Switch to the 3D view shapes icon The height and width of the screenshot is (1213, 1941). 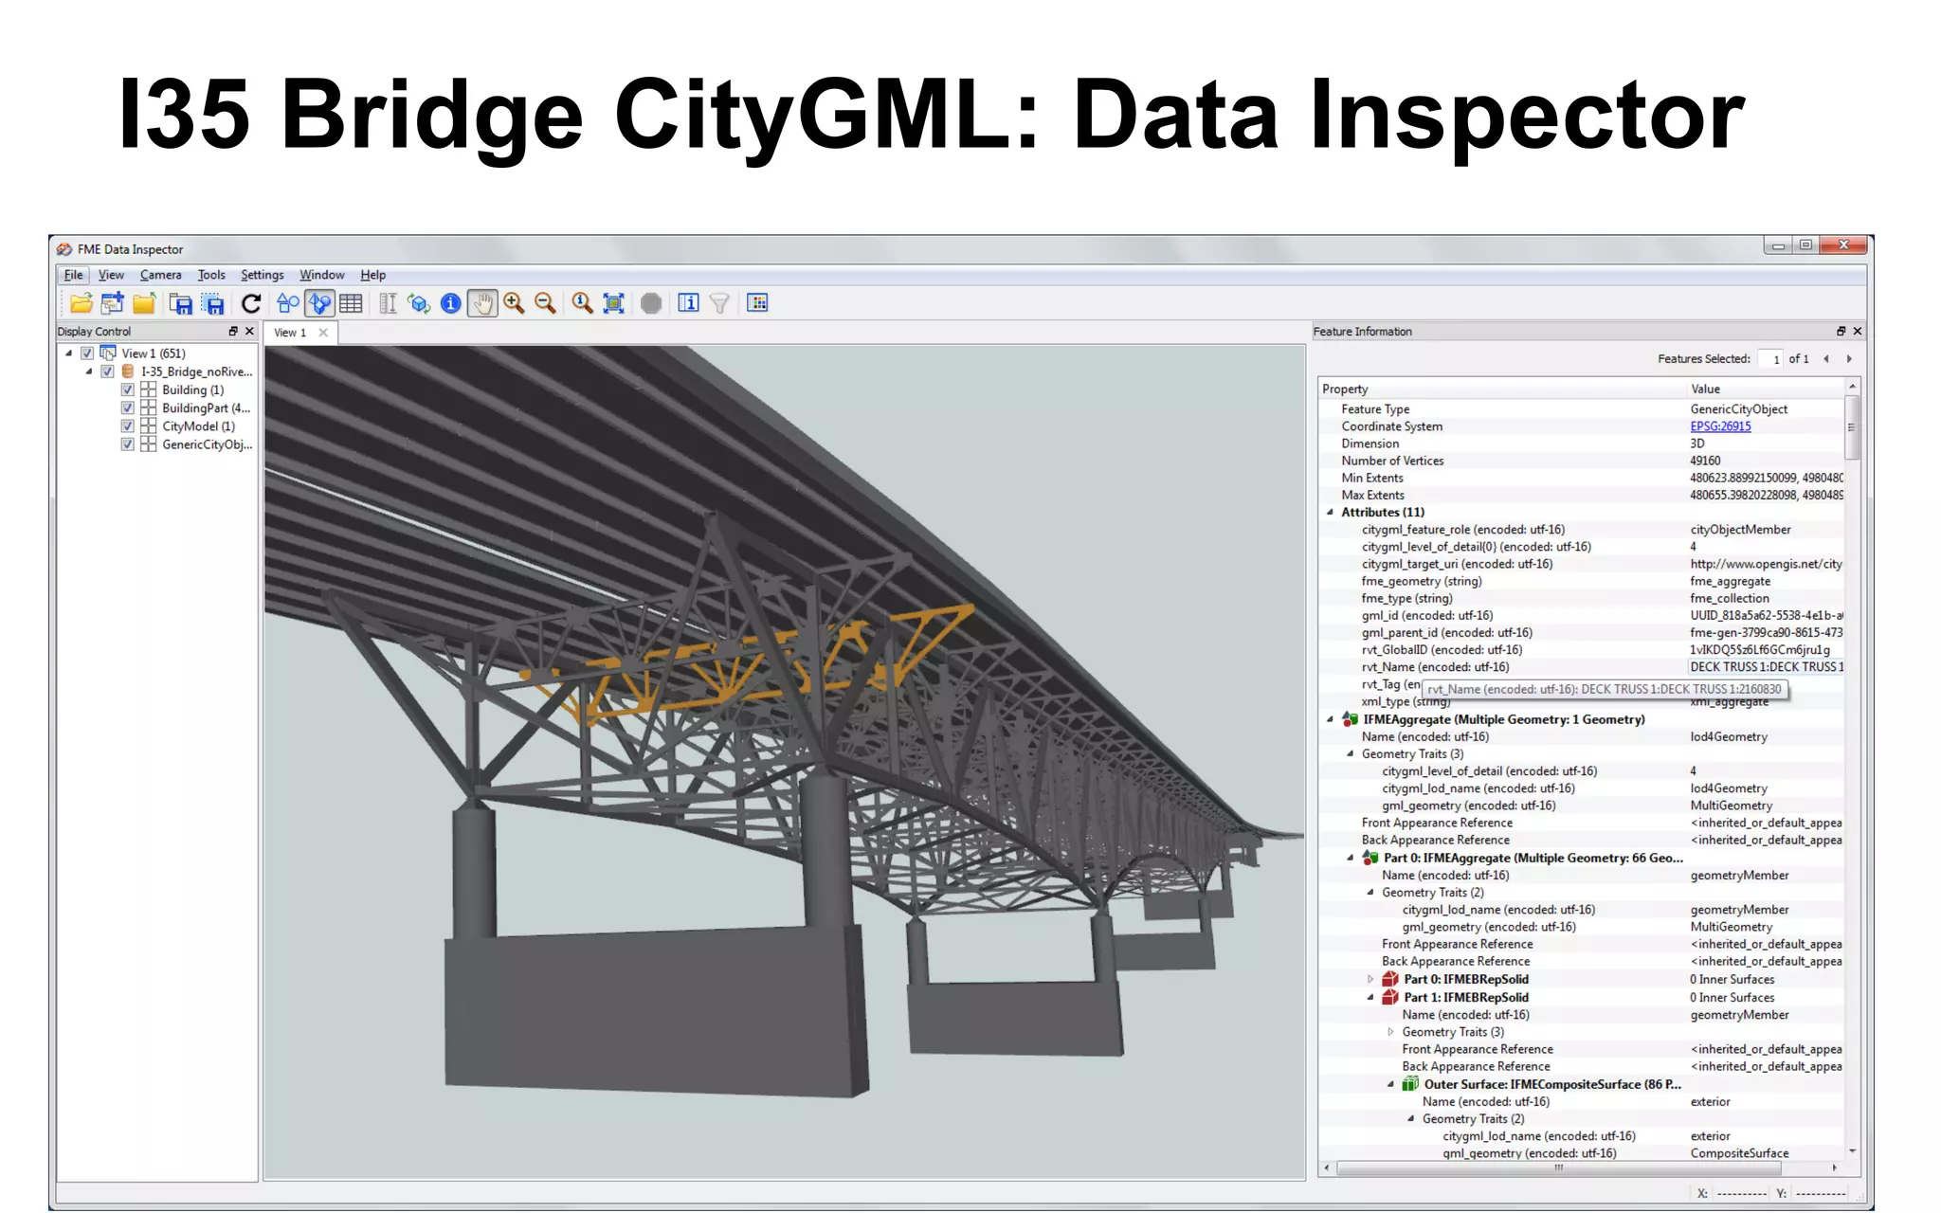pos(319,303)
